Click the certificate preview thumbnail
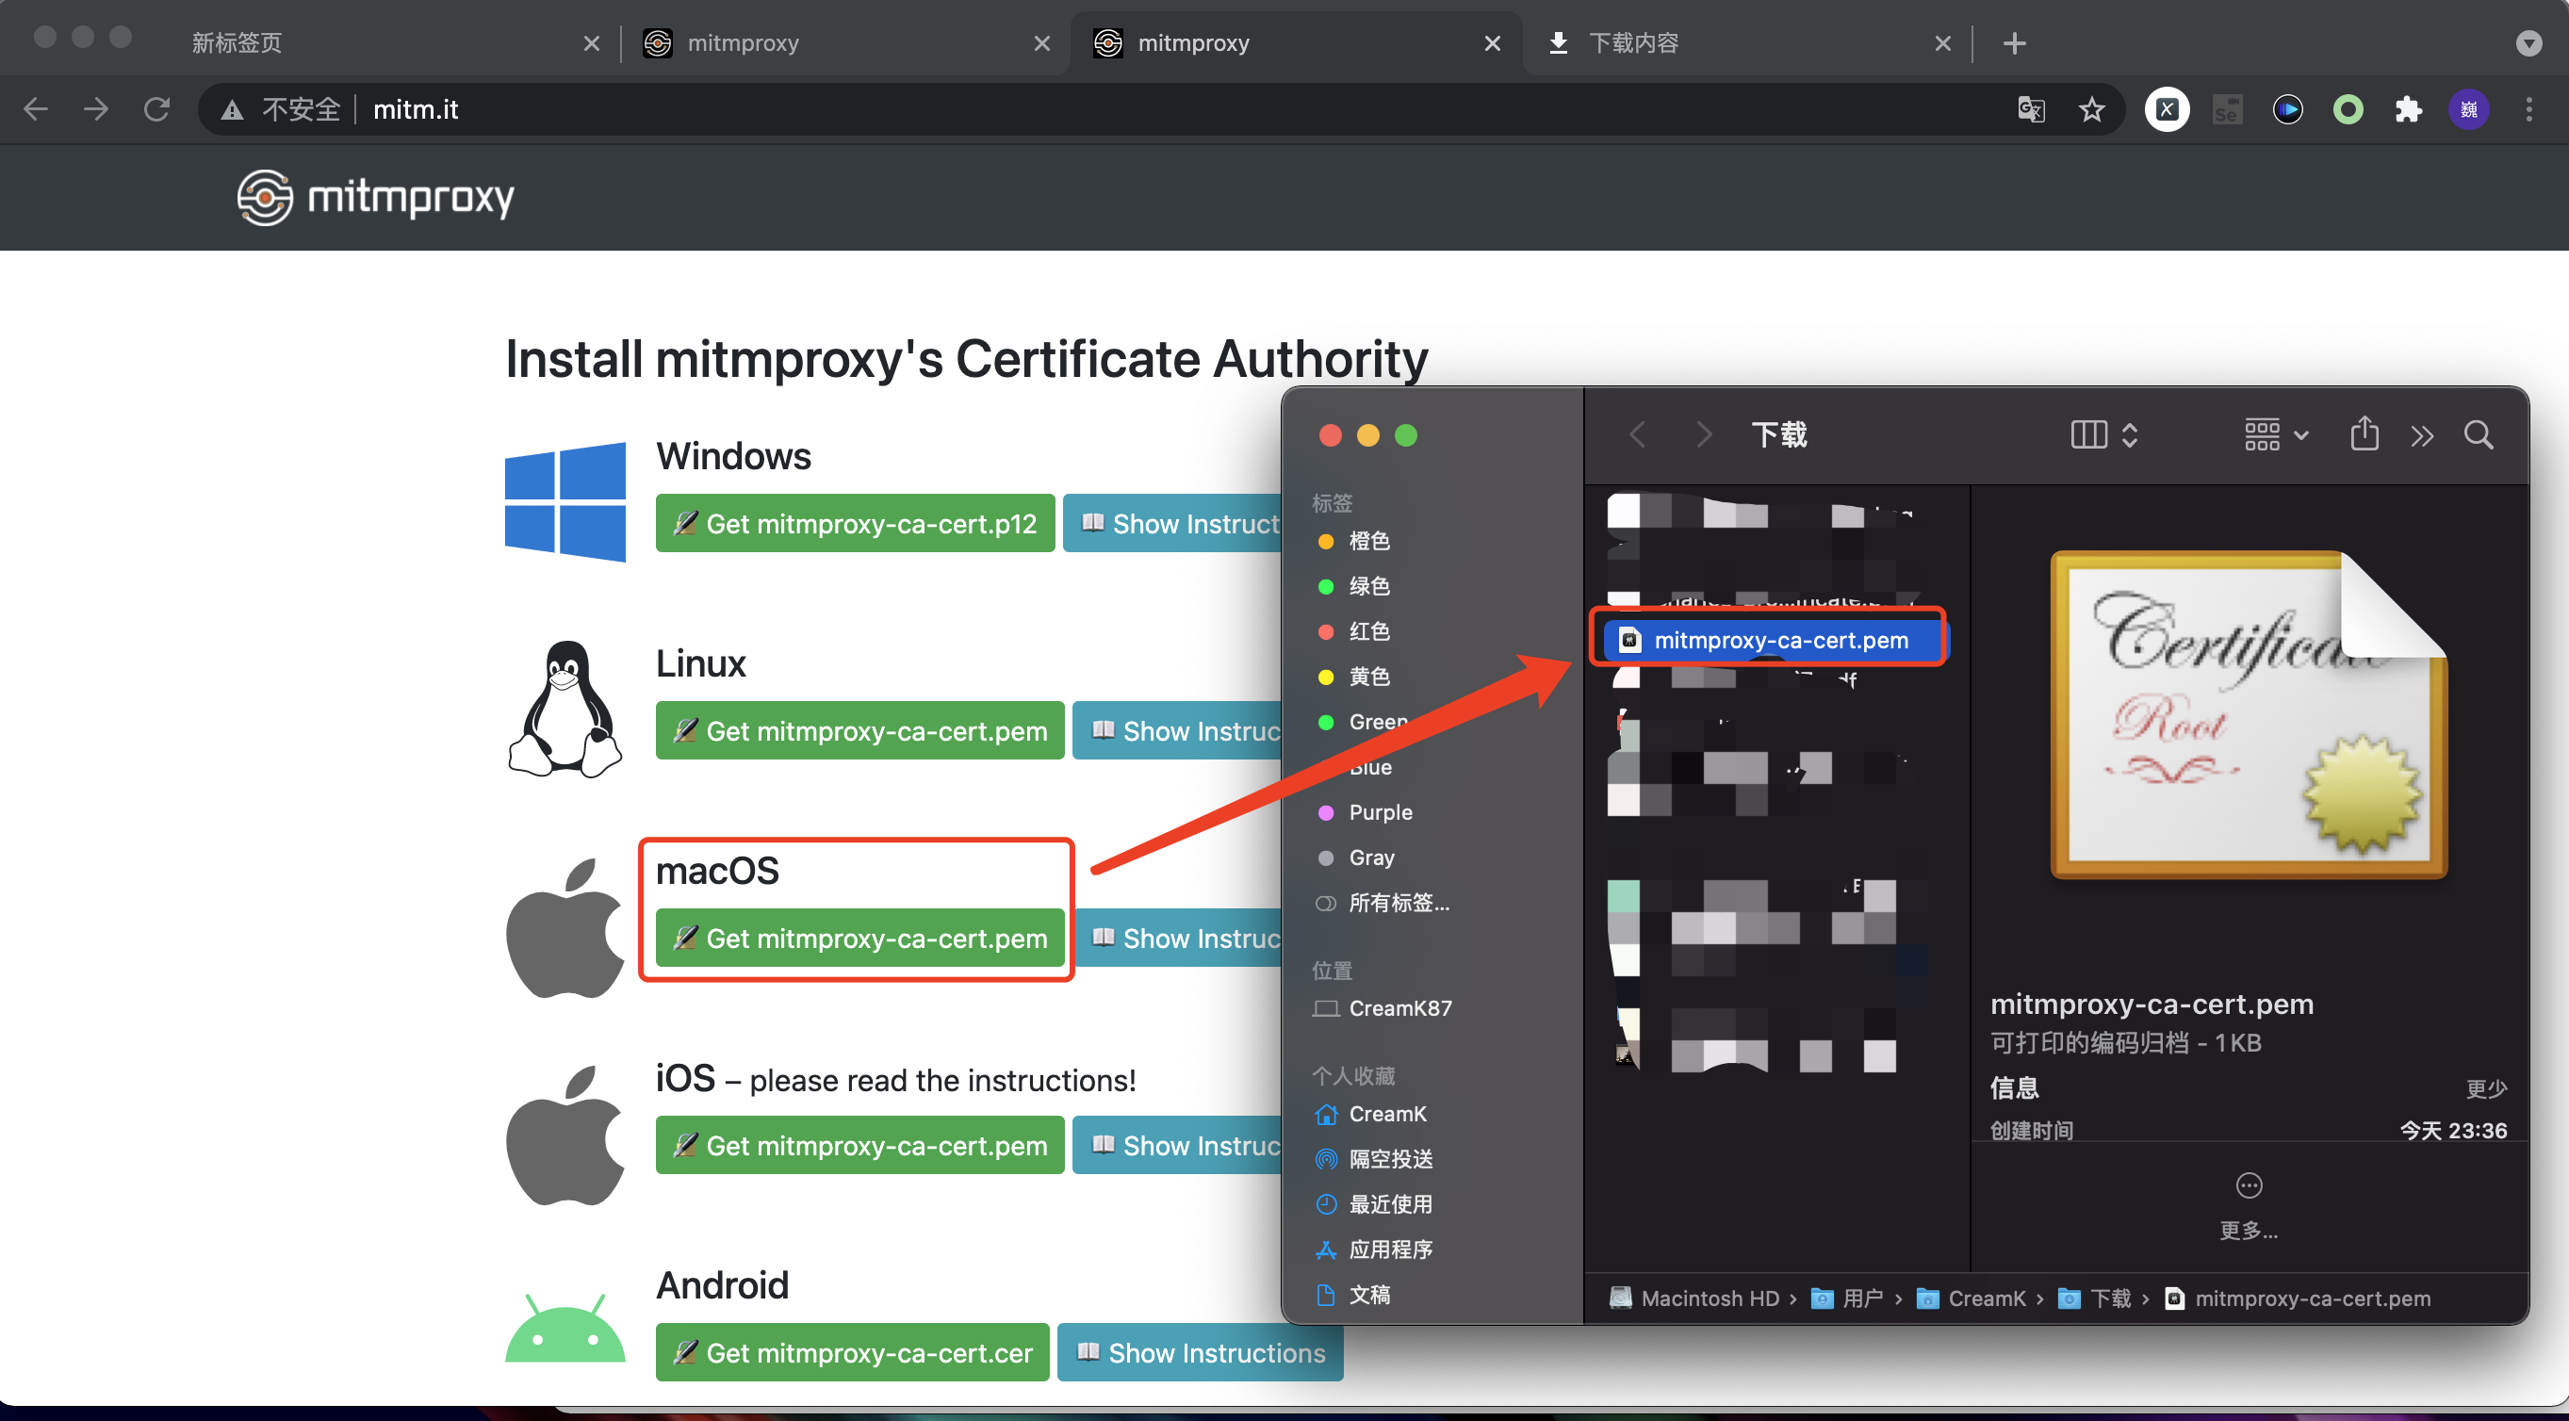 (x=2248, y=714)
